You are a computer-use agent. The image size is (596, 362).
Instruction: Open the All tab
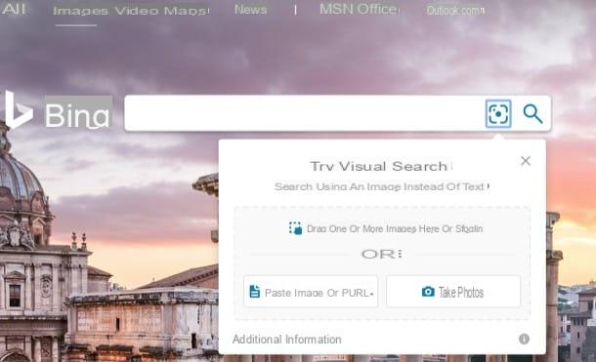(13, 9)
